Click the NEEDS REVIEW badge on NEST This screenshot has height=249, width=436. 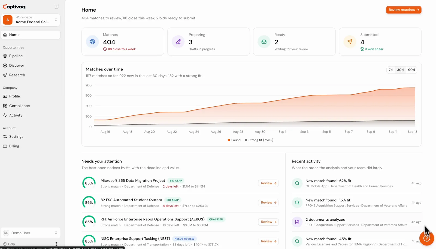pyautogui.click(x=184, y=239)
